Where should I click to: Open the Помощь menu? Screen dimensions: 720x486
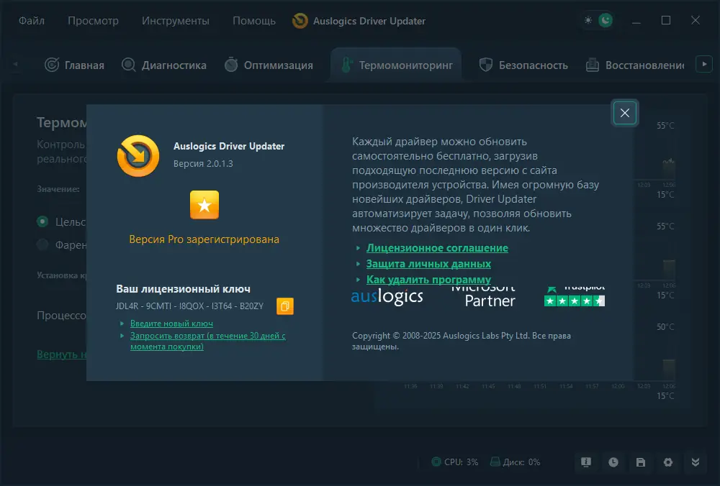(x=254, y=21)
